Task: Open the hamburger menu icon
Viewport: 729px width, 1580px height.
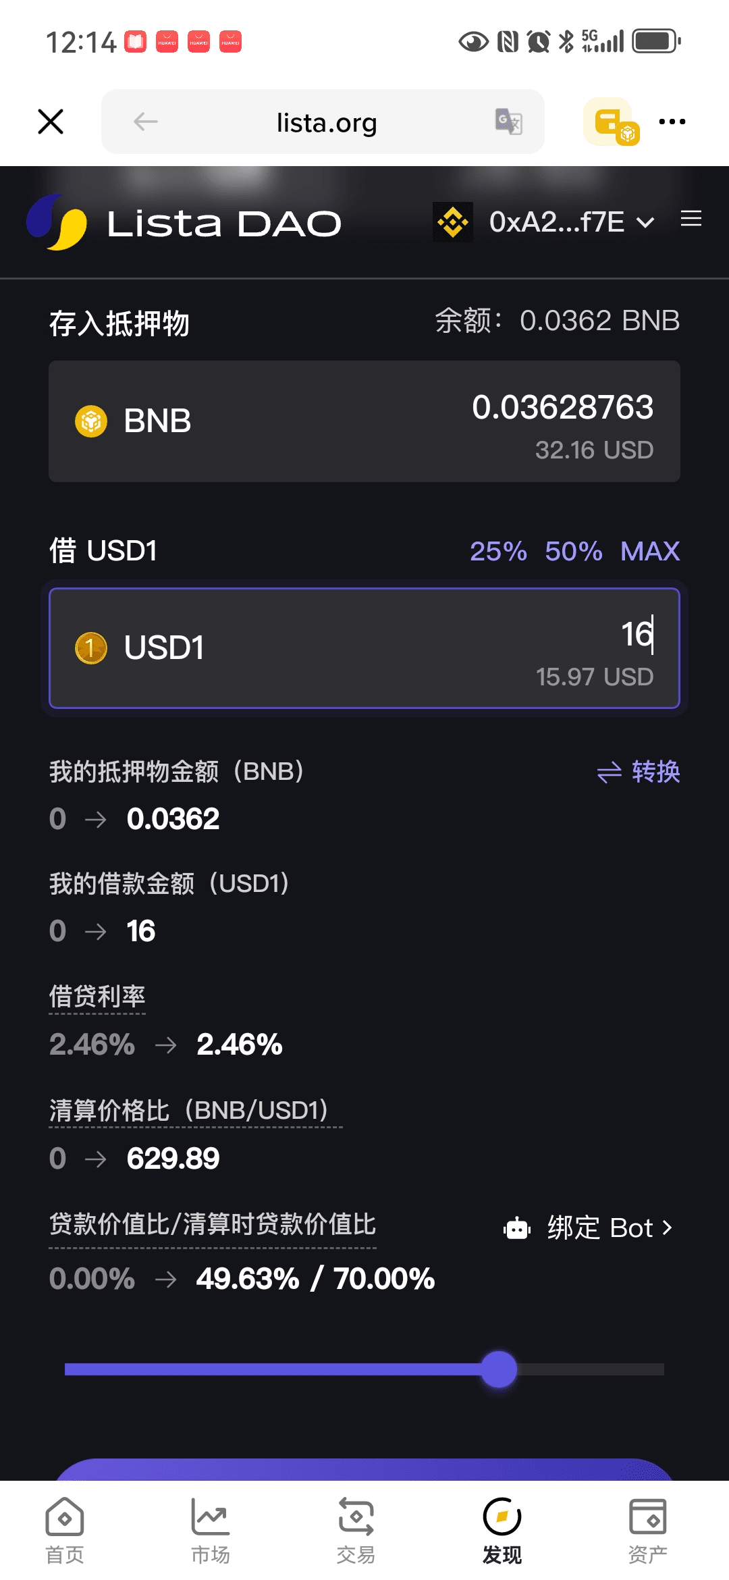Action: 691,219
